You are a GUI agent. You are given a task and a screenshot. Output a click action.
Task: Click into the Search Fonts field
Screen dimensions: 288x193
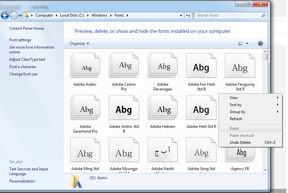[x=228, y=15]
